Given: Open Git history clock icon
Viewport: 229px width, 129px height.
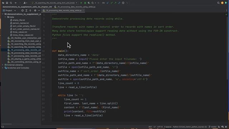Looking at the screenshot, I should pyautogui.click(x=123, y=3).
